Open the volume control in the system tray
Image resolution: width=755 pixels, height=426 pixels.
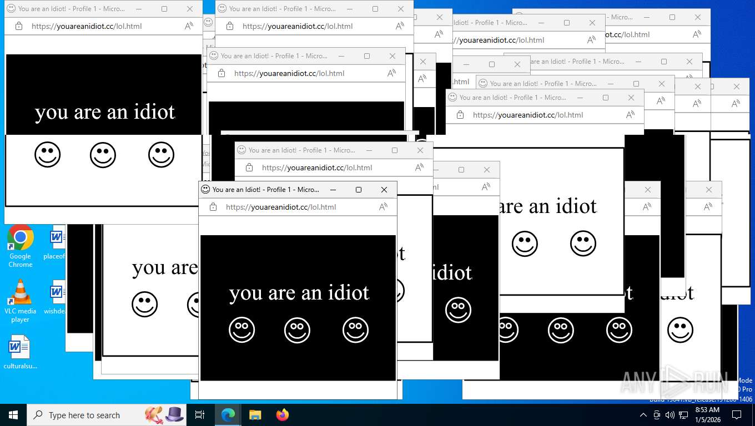tap(670, 415)
